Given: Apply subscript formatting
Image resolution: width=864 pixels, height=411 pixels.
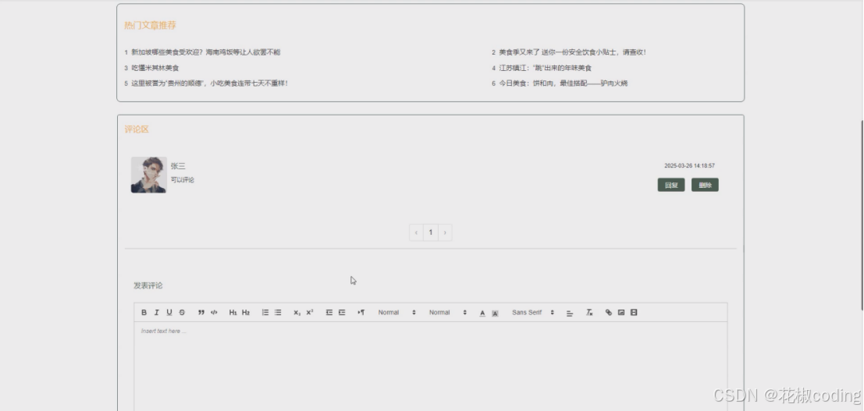Looking at the screenshot, I should click(297, 313).
